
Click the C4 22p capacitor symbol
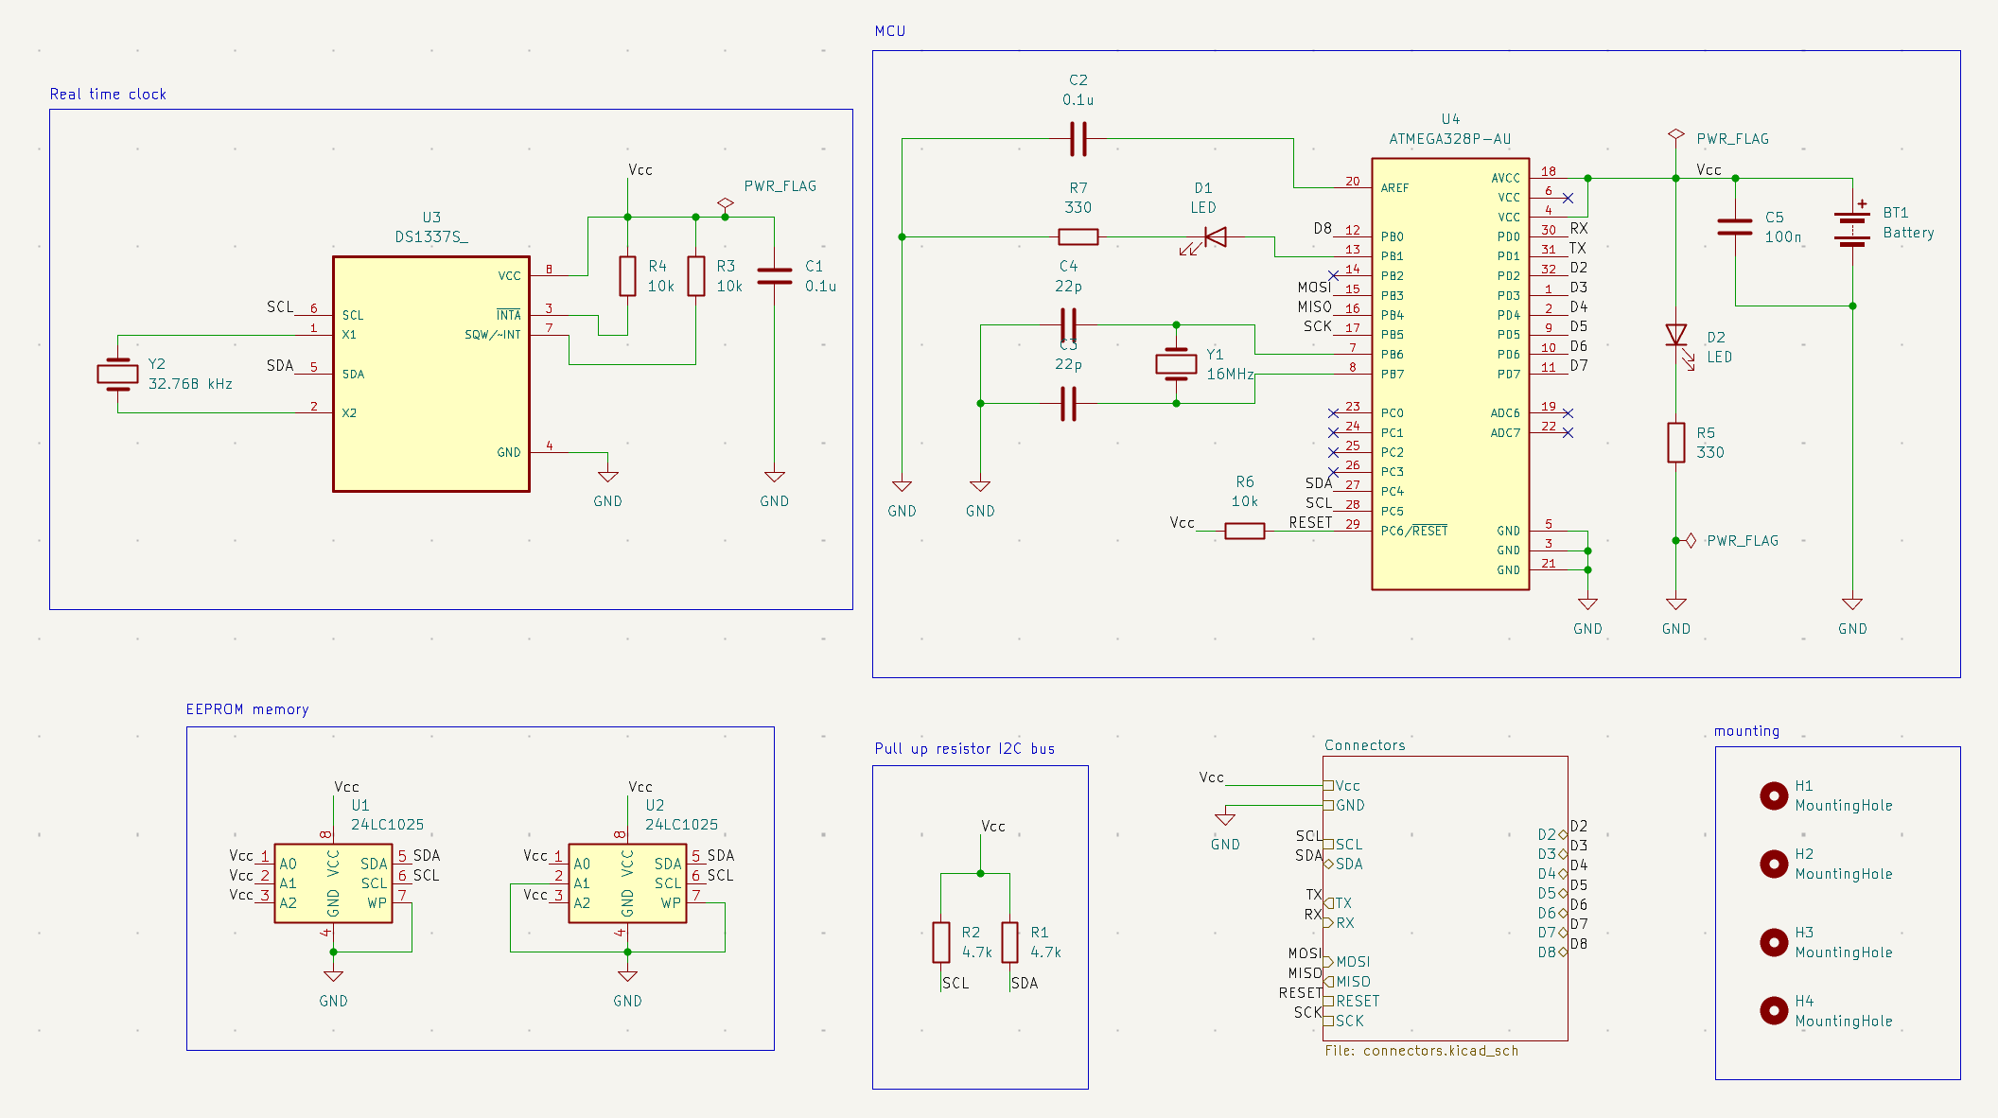click(x=1068, y=325)
